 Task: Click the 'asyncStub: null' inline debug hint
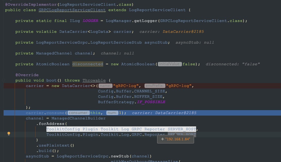(195, 43)
